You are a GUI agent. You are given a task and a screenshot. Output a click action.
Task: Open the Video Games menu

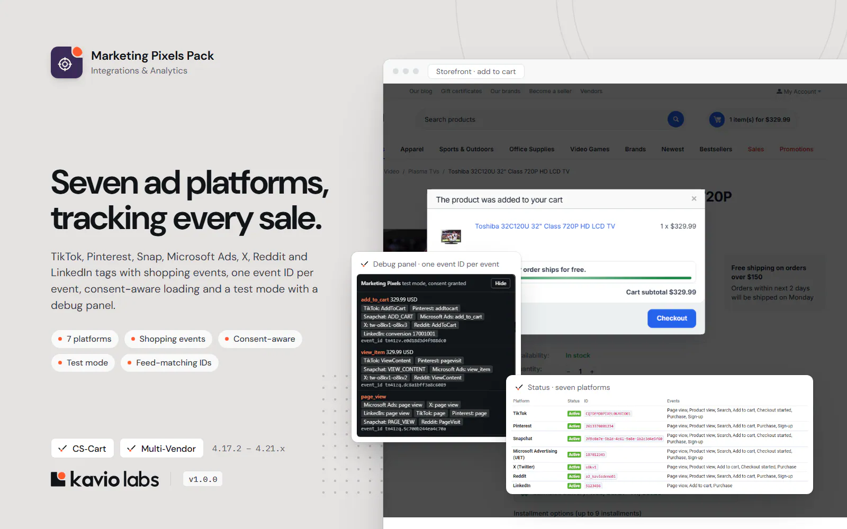(x=590, y=149)
